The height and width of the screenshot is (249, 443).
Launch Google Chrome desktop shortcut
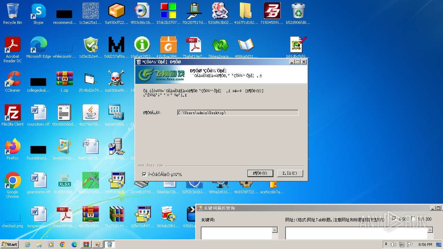click(12, 185)
